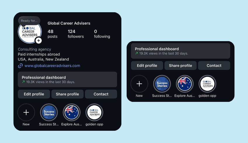The height and width of the screenshot is (143, 248).
Task: View the 124 followers list
Action: (76, 34)
